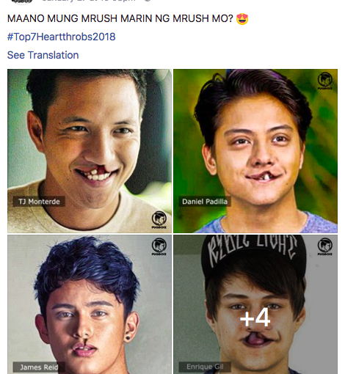The width and height of the screenshot is (345, 374).
Task: Click the watermark logo on James Reid photo
Action: (x=159, y=246)
